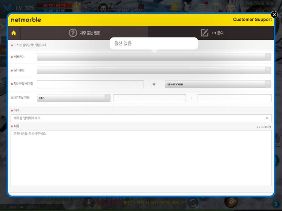The height and width of the screenshot is (211, 282).
Task: Click the reply email ID input field
Action: point(90,84)
